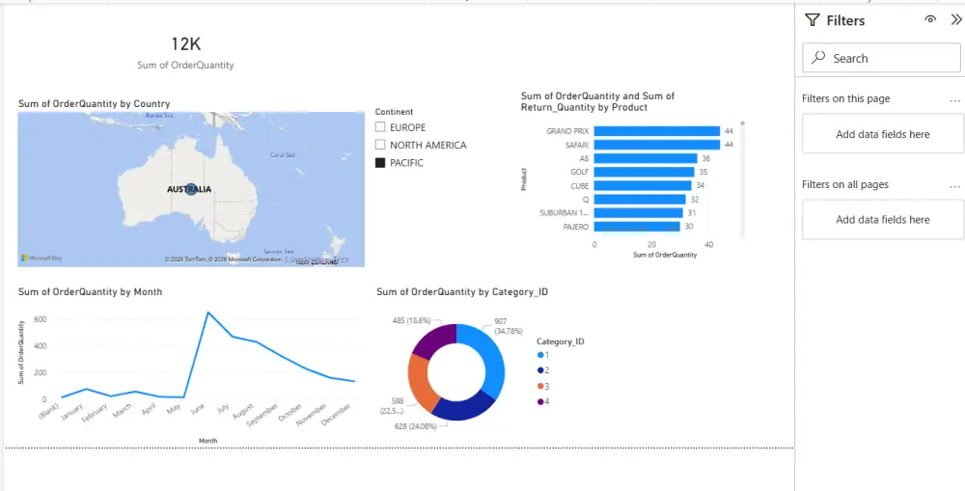Click the Microsoft Bing logo on map

click(41, 259)
